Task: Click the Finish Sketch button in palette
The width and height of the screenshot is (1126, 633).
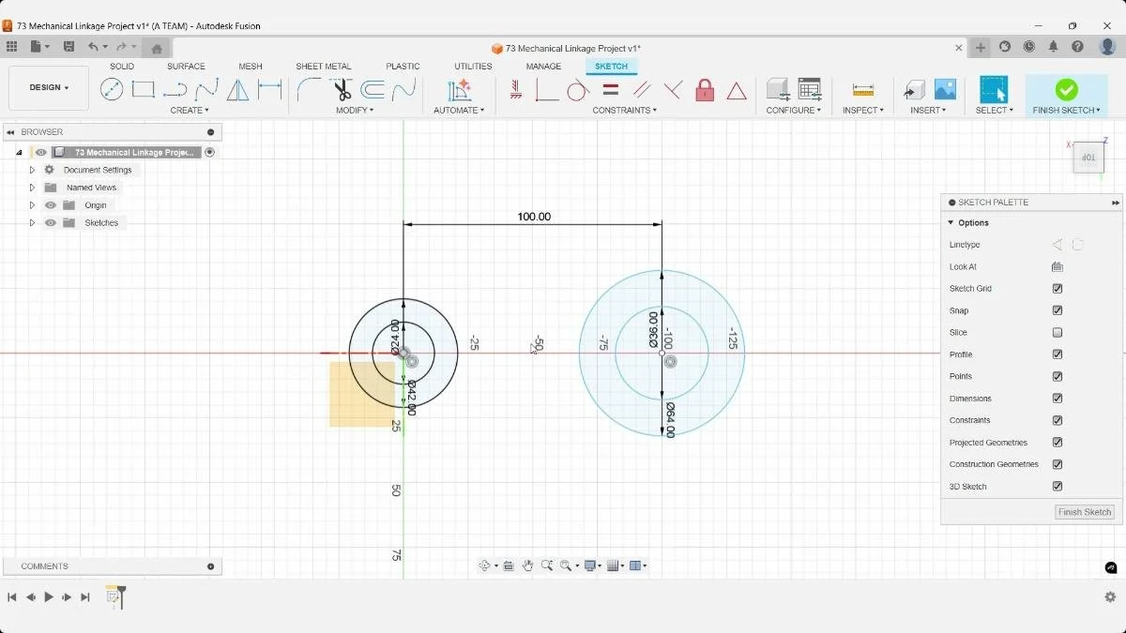Action: [1085, 512]
